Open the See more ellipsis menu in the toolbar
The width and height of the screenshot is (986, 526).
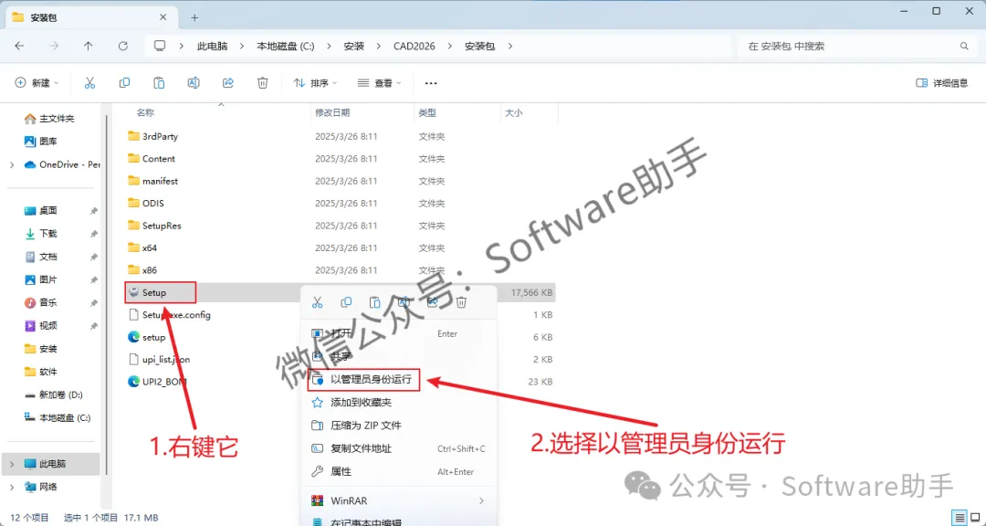[x=431, y=83]
